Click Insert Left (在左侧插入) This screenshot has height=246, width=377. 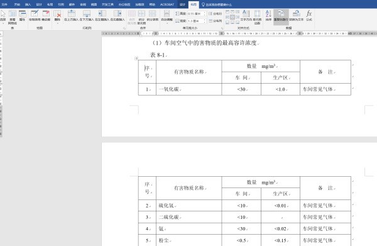[x=102, y=15]
